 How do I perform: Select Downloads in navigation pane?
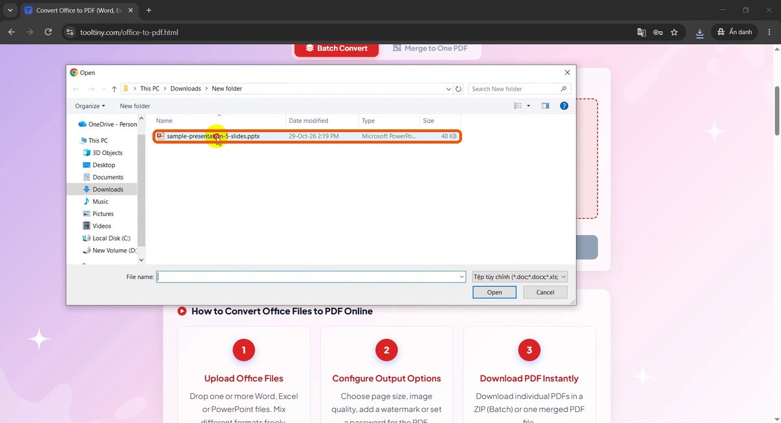(102, 189)
